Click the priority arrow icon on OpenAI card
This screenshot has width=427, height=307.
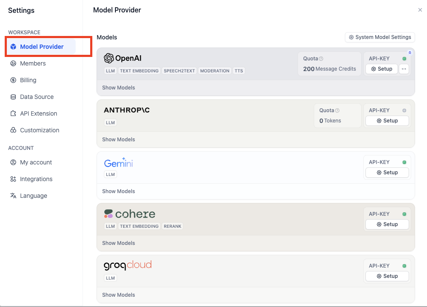point(410,53)
